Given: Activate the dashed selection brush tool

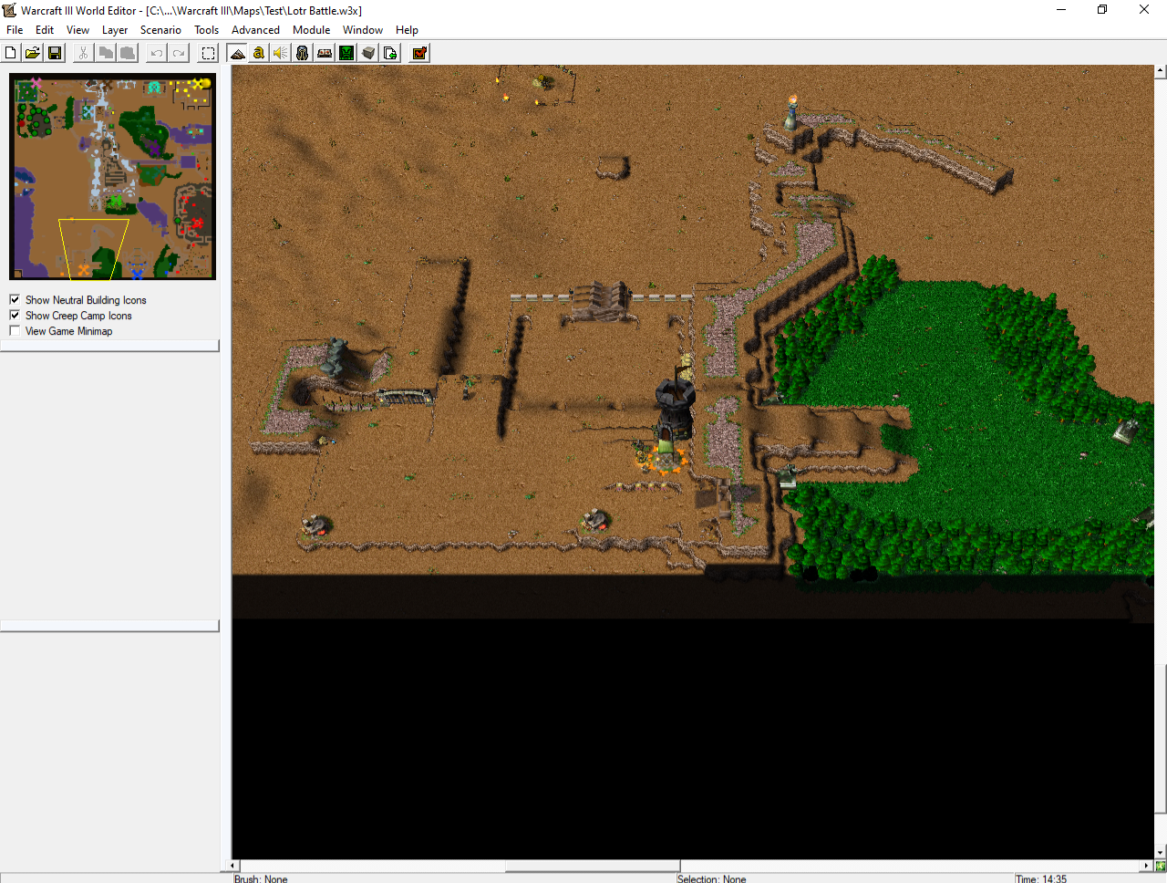Looking at the screenshot, I should tap(208, 53).
